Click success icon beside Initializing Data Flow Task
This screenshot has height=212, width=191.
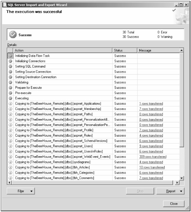(x=10, y=56)
